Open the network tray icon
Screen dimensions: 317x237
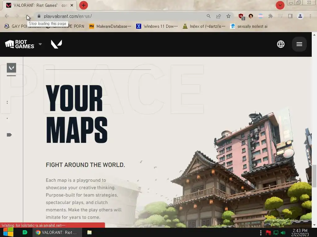coord(276,233)
